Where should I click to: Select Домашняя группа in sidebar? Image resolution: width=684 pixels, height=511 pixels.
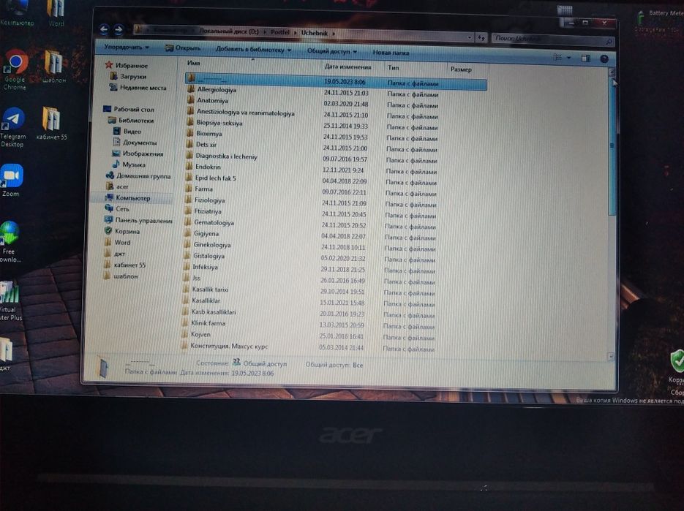[x=138, y=175]
